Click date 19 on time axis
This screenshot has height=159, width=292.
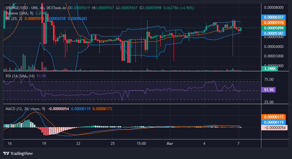coord(44,144)
